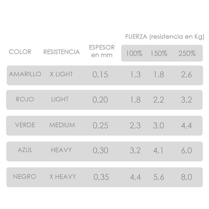The width and height of the screenshot is (209, 209).
Task: Select the VERDE row label
Action: (x=25, y=125)
